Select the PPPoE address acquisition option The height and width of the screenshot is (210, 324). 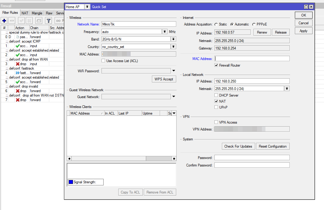[x=254, y=24]
